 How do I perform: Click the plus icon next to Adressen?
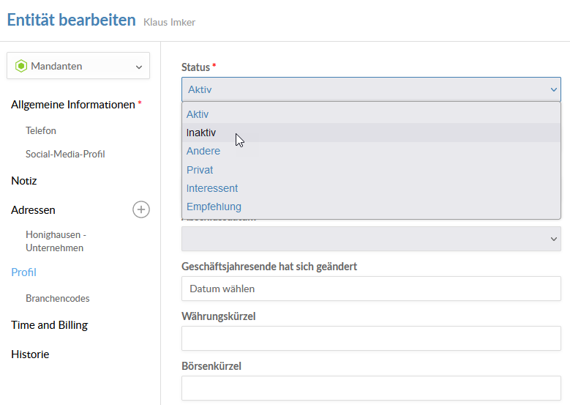pyautogui.click(x=141, y=209)
